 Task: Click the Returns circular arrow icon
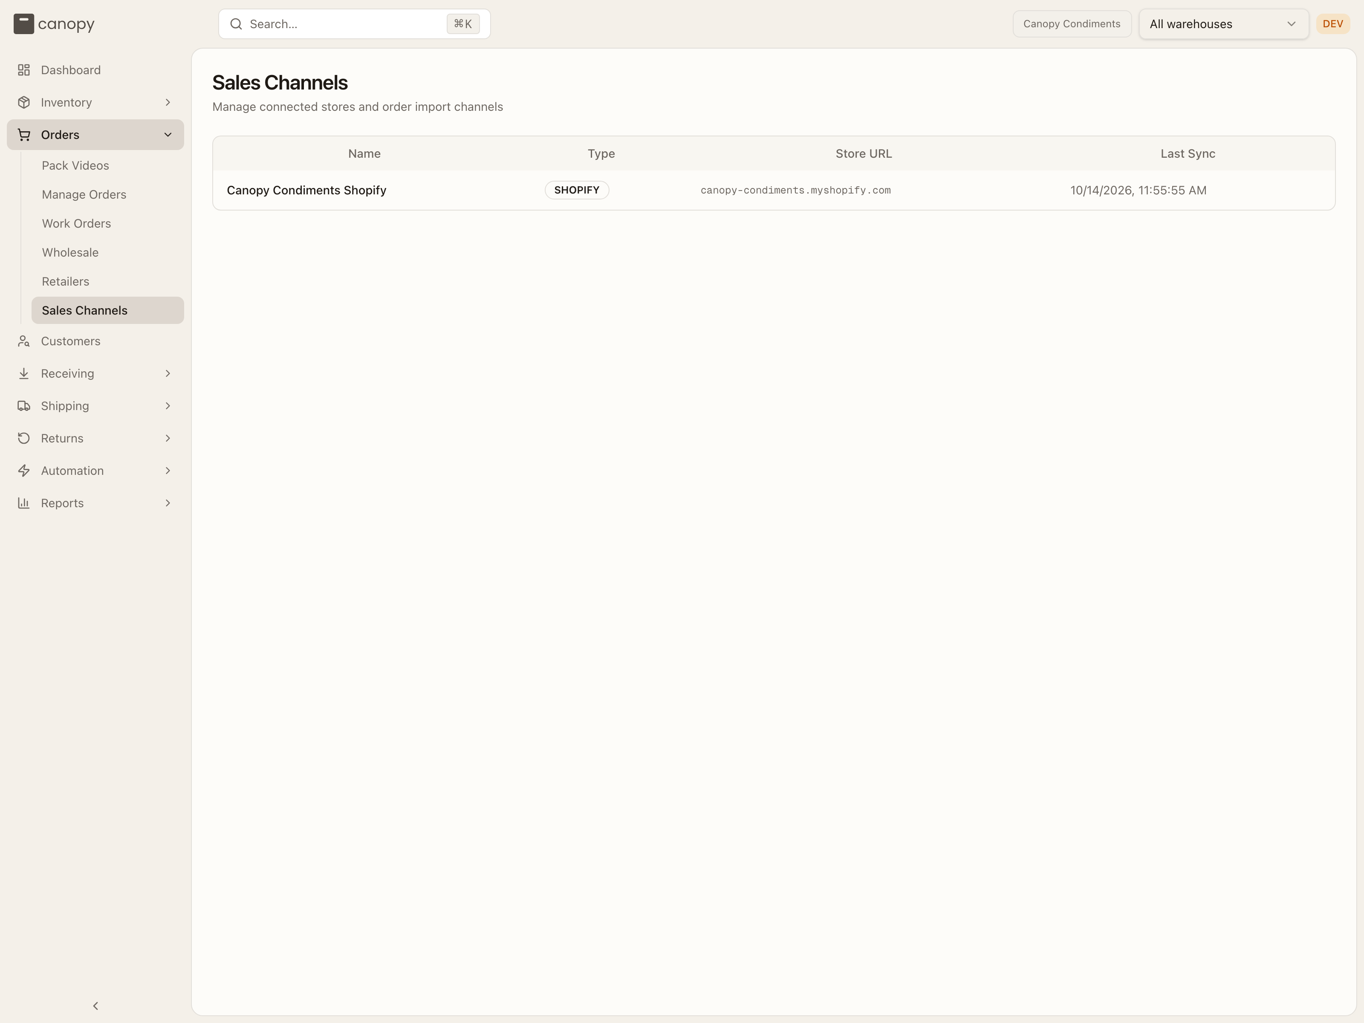24,439
